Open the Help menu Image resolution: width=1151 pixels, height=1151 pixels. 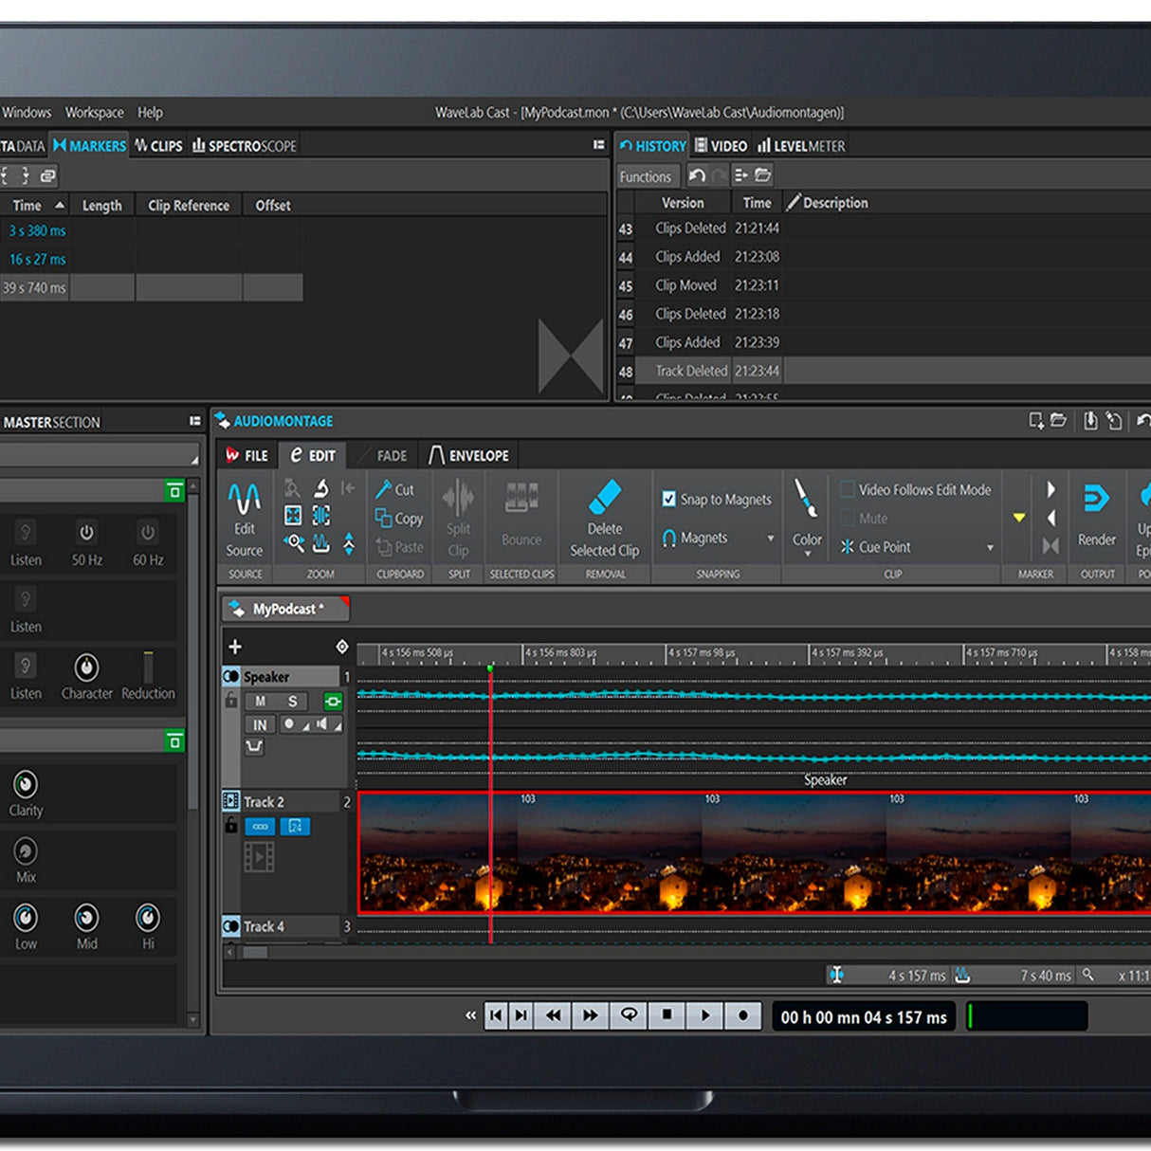(150, 112)
